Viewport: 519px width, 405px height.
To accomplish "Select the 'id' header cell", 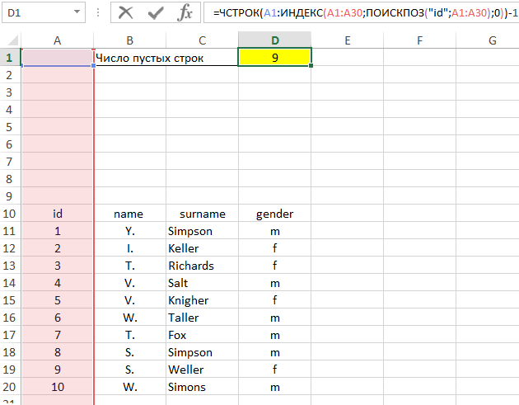I will (57, 214).
